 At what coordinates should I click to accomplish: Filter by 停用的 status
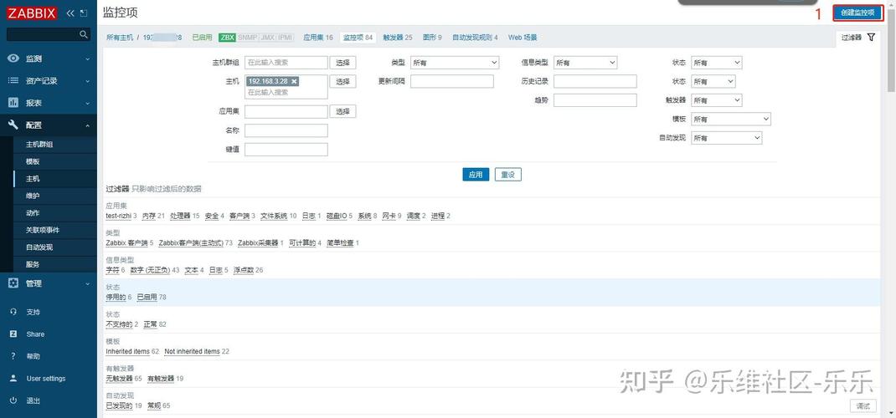(x=116, y=297)
